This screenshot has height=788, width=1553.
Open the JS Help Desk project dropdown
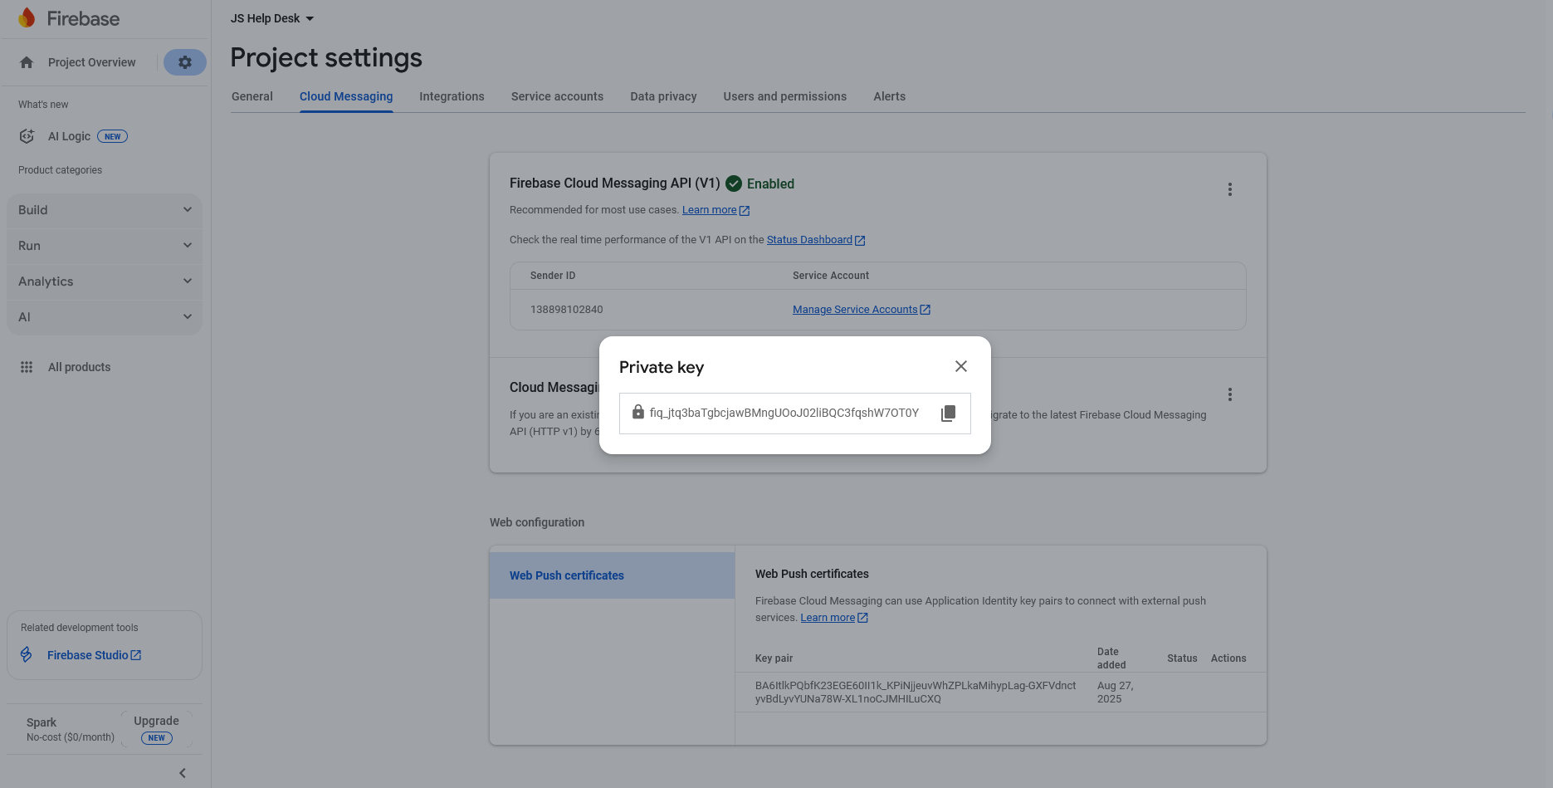[272, 18]
